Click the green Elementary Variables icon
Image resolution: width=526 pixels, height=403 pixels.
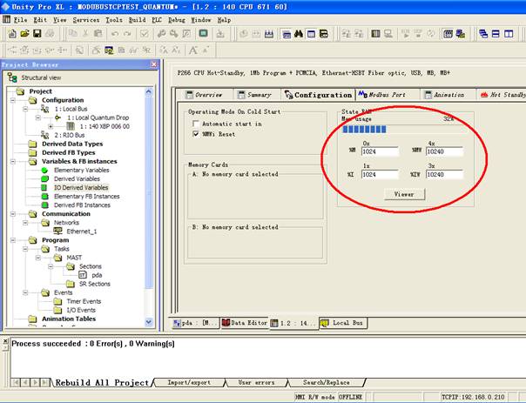(45, 170)
